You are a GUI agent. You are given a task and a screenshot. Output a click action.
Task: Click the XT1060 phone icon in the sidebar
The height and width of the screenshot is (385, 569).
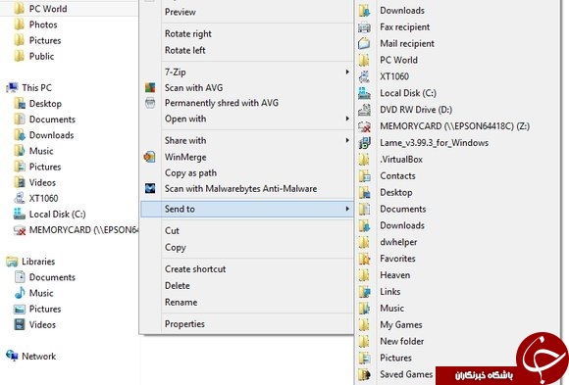(20, 198)
